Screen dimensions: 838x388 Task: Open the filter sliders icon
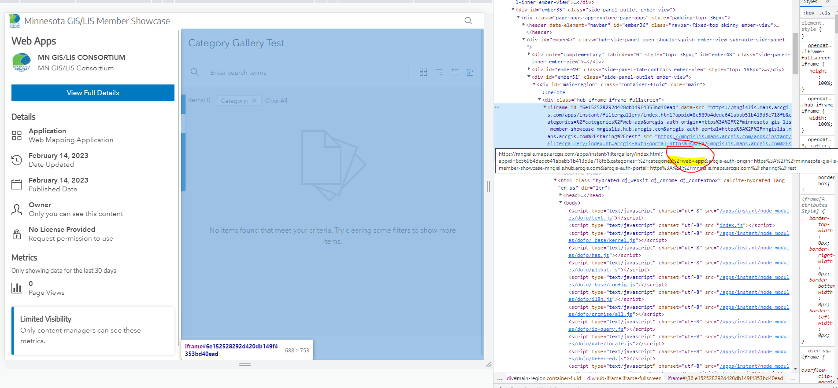point(455,72)
